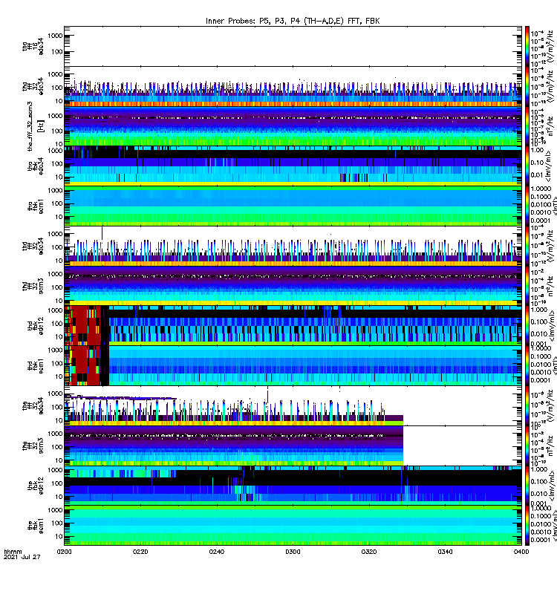Select the 0400 time tick label
This screenshot has height=594, width=557.
(521, 552)
